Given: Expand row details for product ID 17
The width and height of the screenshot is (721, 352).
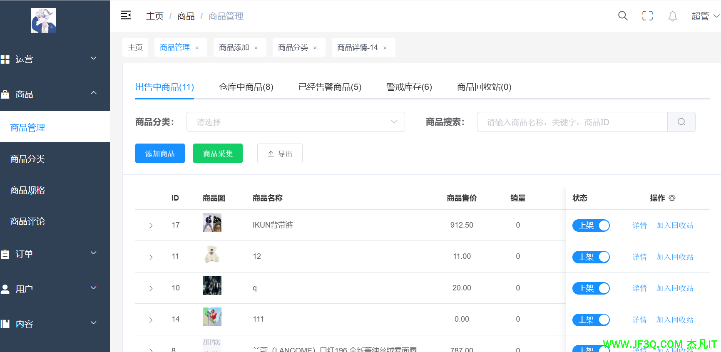Looking at the screenshot, I should coord(151,226).
